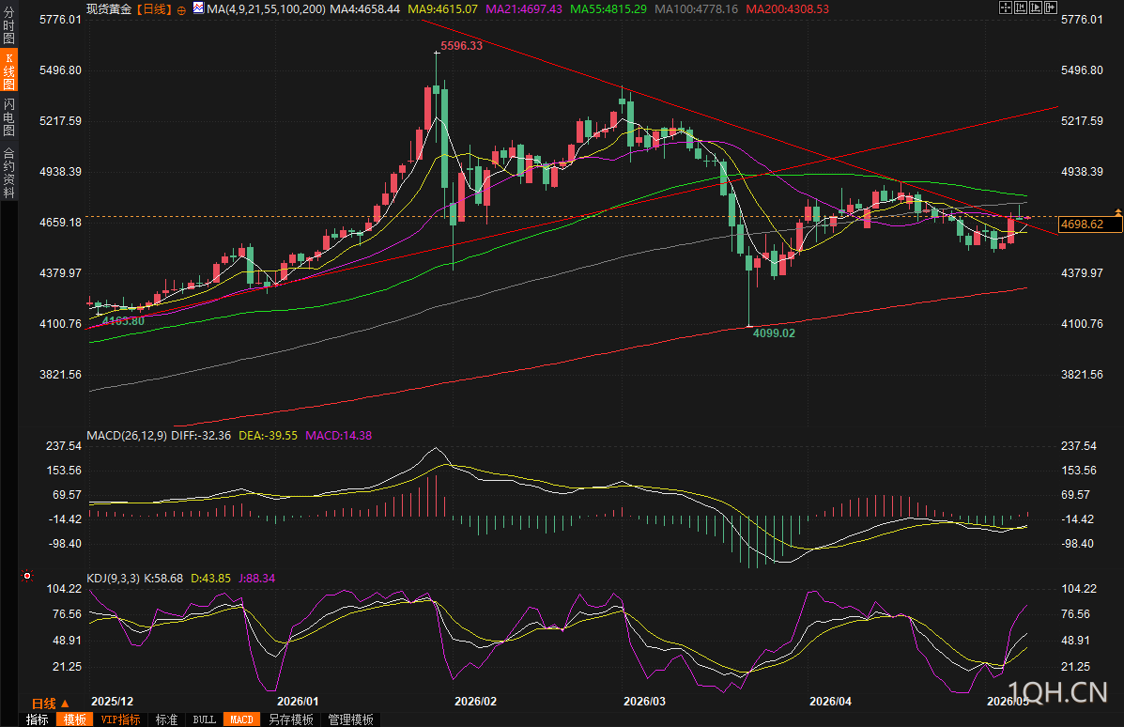Click the exit panel arrow icon
The height and width of the screenshot is (727, 1124).
point(1051,8)
